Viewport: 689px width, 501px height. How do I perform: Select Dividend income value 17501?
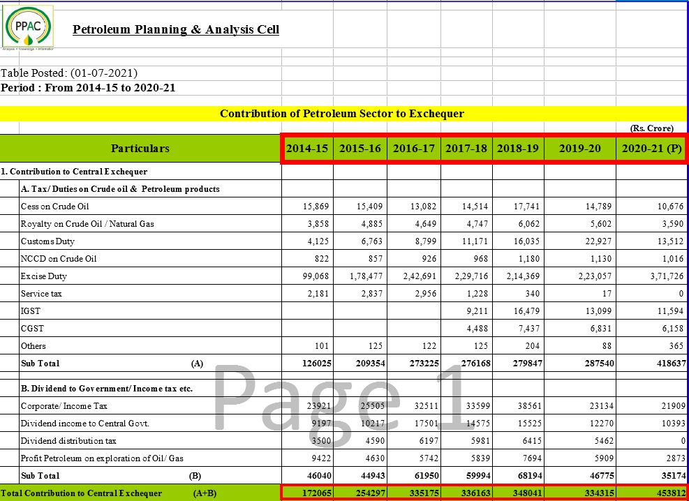coord(426,424)
